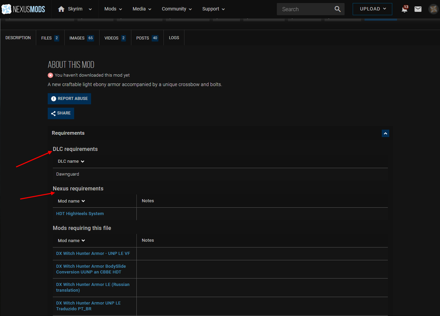Sort by DLC name column

pyautogui.click(x=71, y=161)
